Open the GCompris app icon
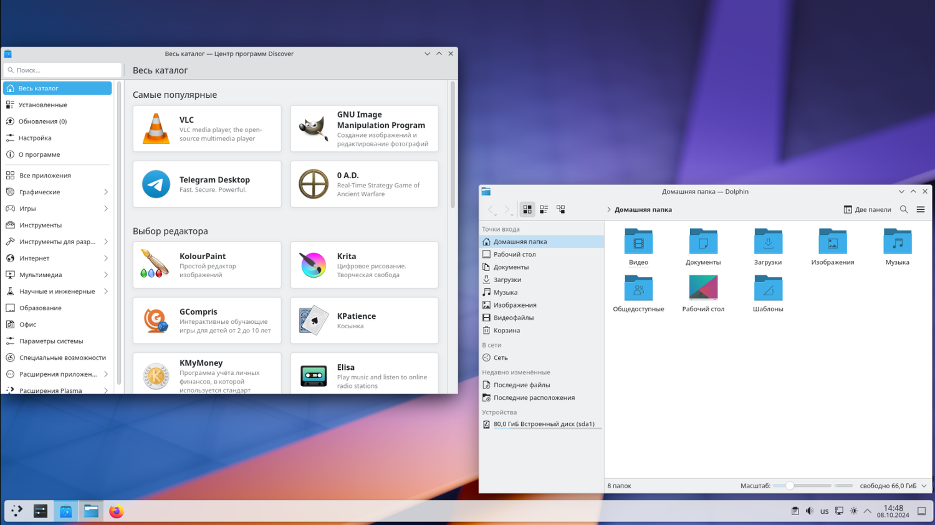935x525 pixels. [x=156, y=320]
